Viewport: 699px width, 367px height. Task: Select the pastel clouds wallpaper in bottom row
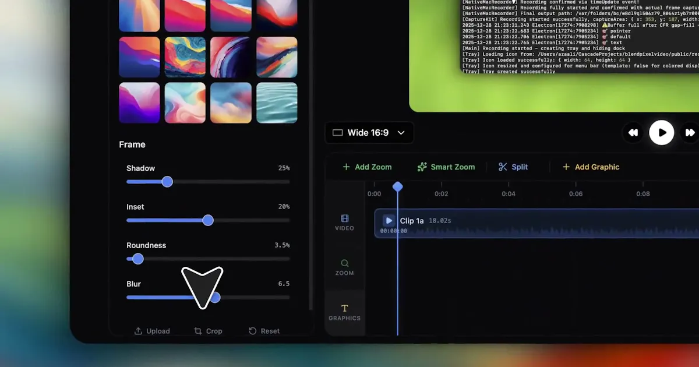click(x=231, y=103)
